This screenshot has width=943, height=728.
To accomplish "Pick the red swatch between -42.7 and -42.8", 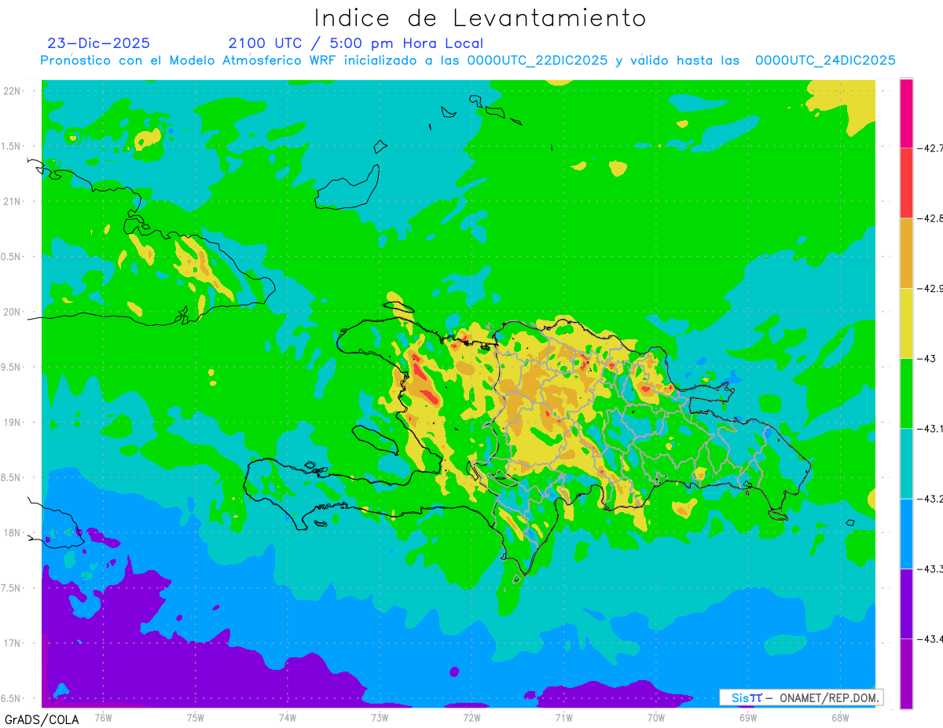I will click(906, 183).
